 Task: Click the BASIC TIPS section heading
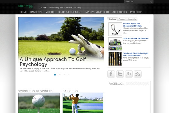click(70, 91)
